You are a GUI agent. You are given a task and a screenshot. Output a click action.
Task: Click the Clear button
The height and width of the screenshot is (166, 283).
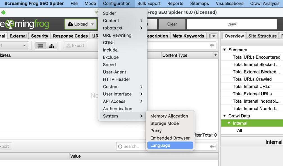(172, 24)
